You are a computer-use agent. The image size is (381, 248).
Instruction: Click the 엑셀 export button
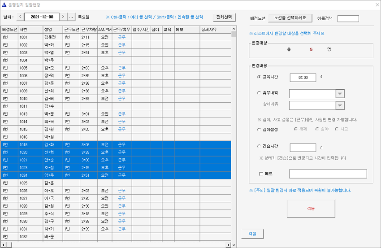(x=252, y=234)
